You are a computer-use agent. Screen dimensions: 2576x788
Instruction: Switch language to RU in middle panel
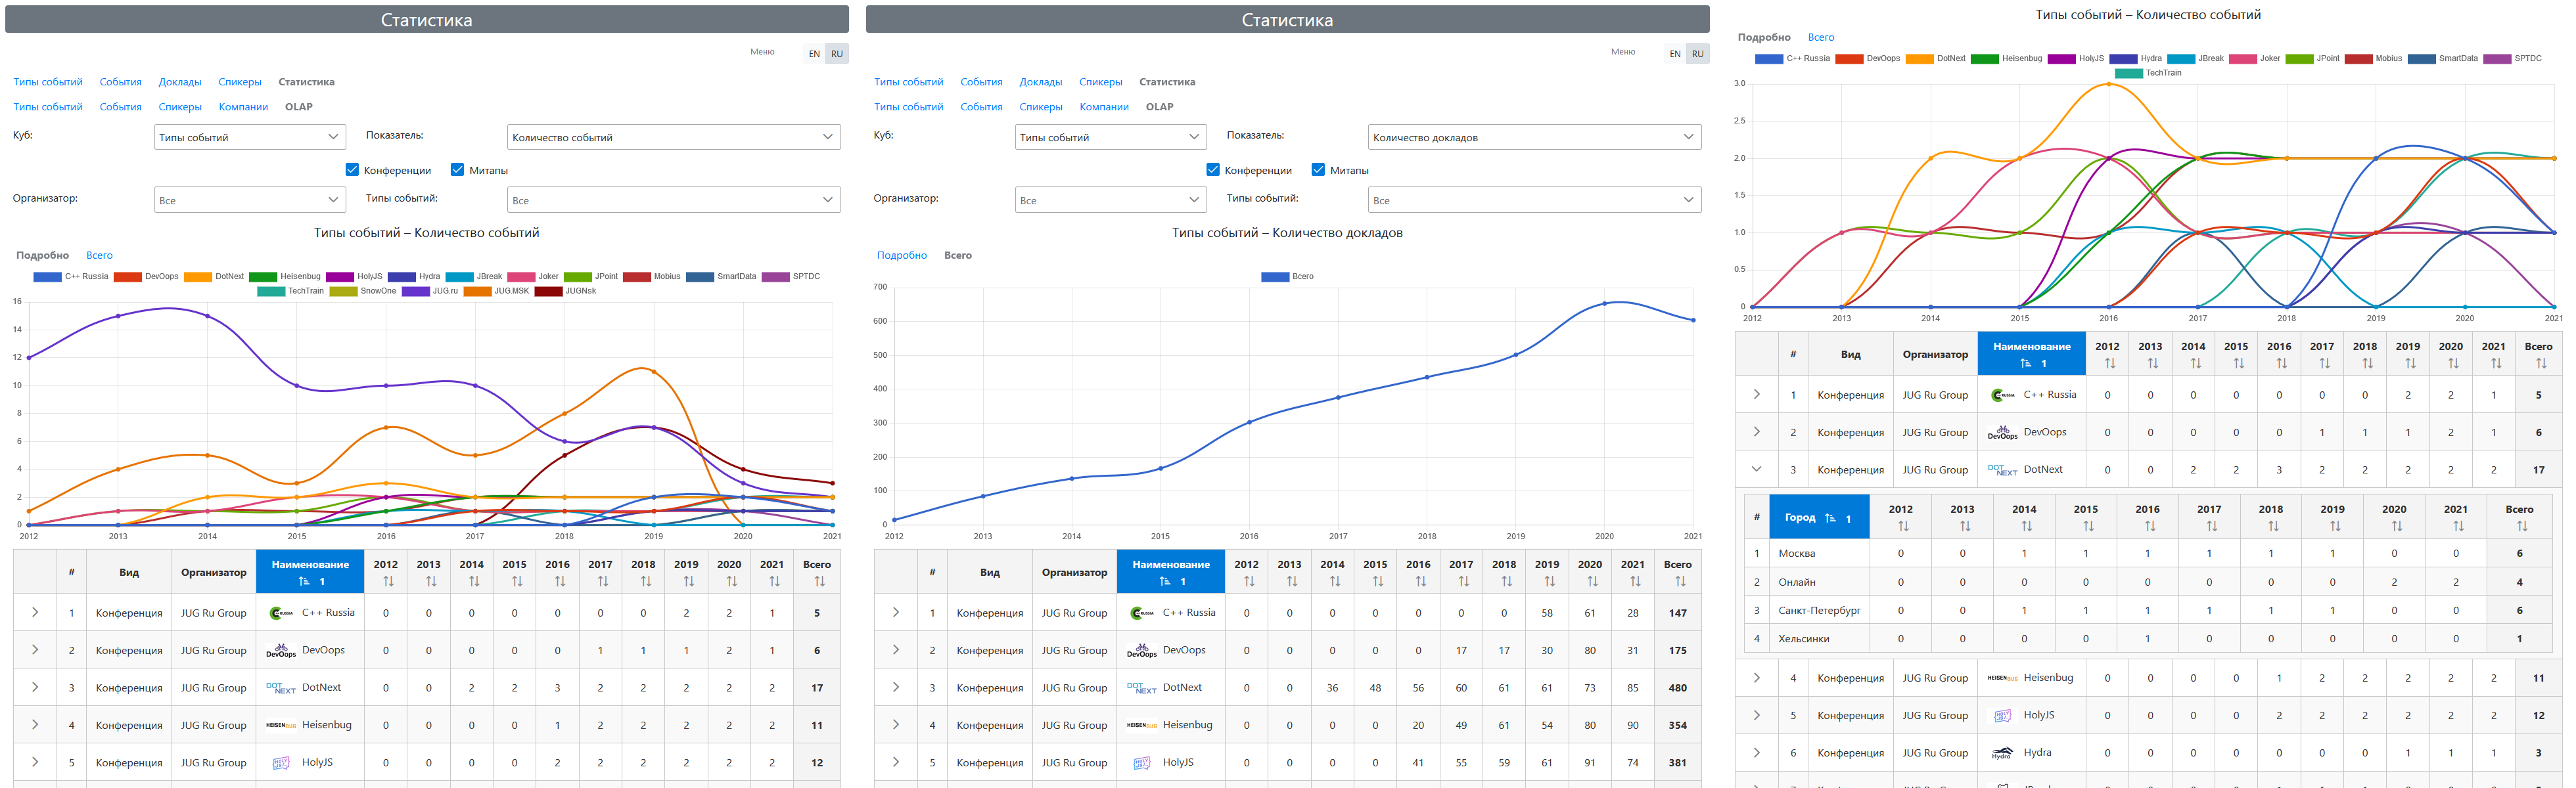coord(1698,54)
